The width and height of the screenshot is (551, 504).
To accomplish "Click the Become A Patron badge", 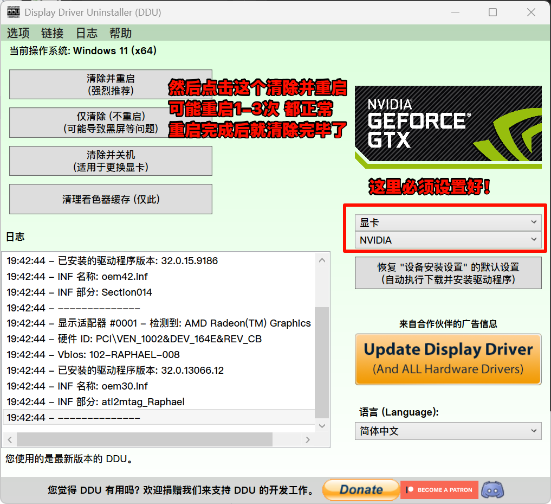I will pos(439,490).
